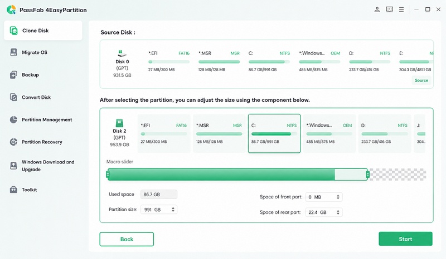This screenshot has width=446, height=259.
Task: Open Partition Management section
Action: (x=43, y=119)
